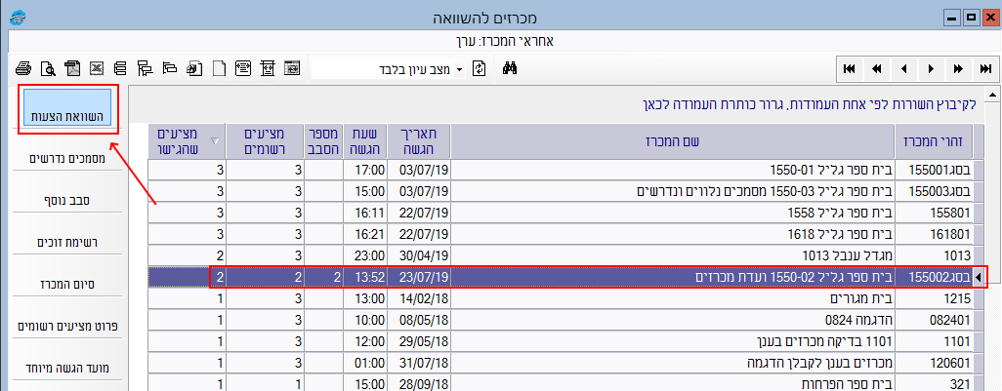This screenshot has width=1002, height=391.
Task: Jump to last record navigation arrow
Action: tap(986, 68)
